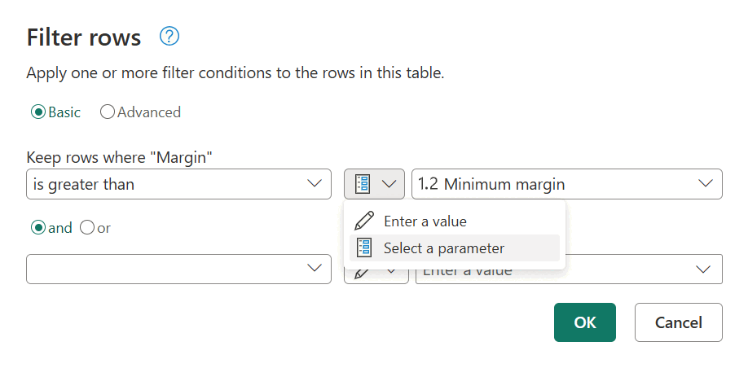
Task: Click the parameter type icon button
Action: tap(363, 184)
